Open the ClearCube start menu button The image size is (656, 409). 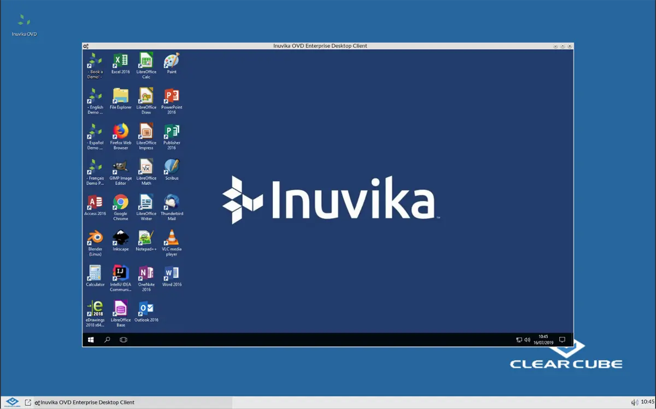click(x=12, y=402)
